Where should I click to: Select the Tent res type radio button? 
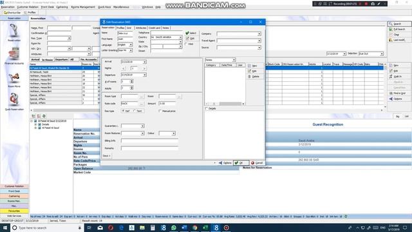[x=135, y=111]
